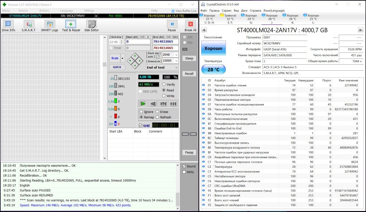
Task: Select disk C: D: H: status icon
Action: click(x=201, y=15)
